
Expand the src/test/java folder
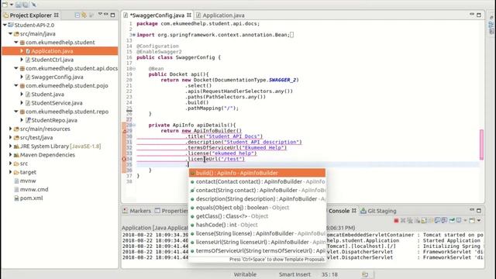click(x=10, y=138)
